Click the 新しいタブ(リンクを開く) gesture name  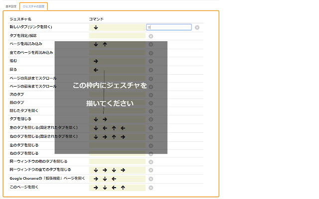(x=31, y=27)
